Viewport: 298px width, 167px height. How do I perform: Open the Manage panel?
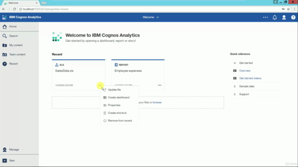[19, 149]
